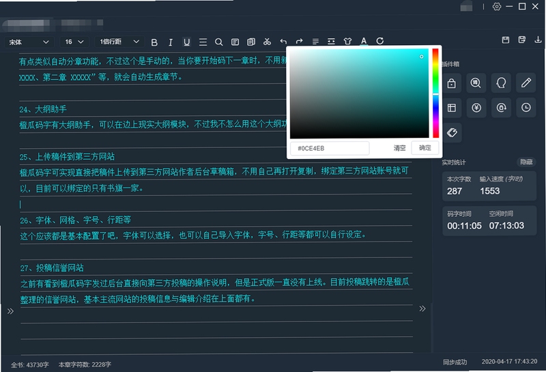Open the lock plugin
Screen dimensions: 546x372
(x=452, y=83)
